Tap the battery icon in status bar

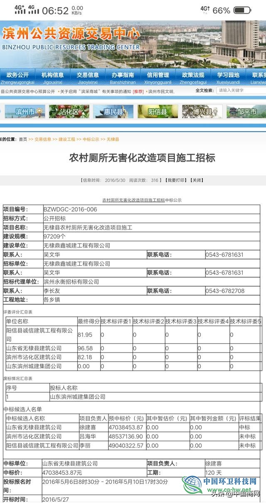242,10
